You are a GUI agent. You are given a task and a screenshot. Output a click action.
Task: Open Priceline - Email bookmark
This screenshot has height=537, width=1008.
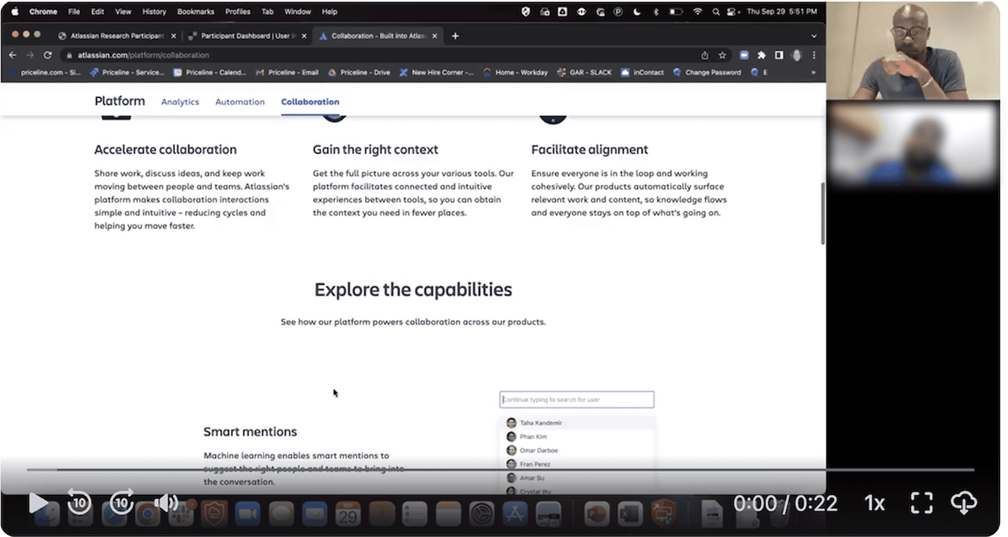(287, 72)
